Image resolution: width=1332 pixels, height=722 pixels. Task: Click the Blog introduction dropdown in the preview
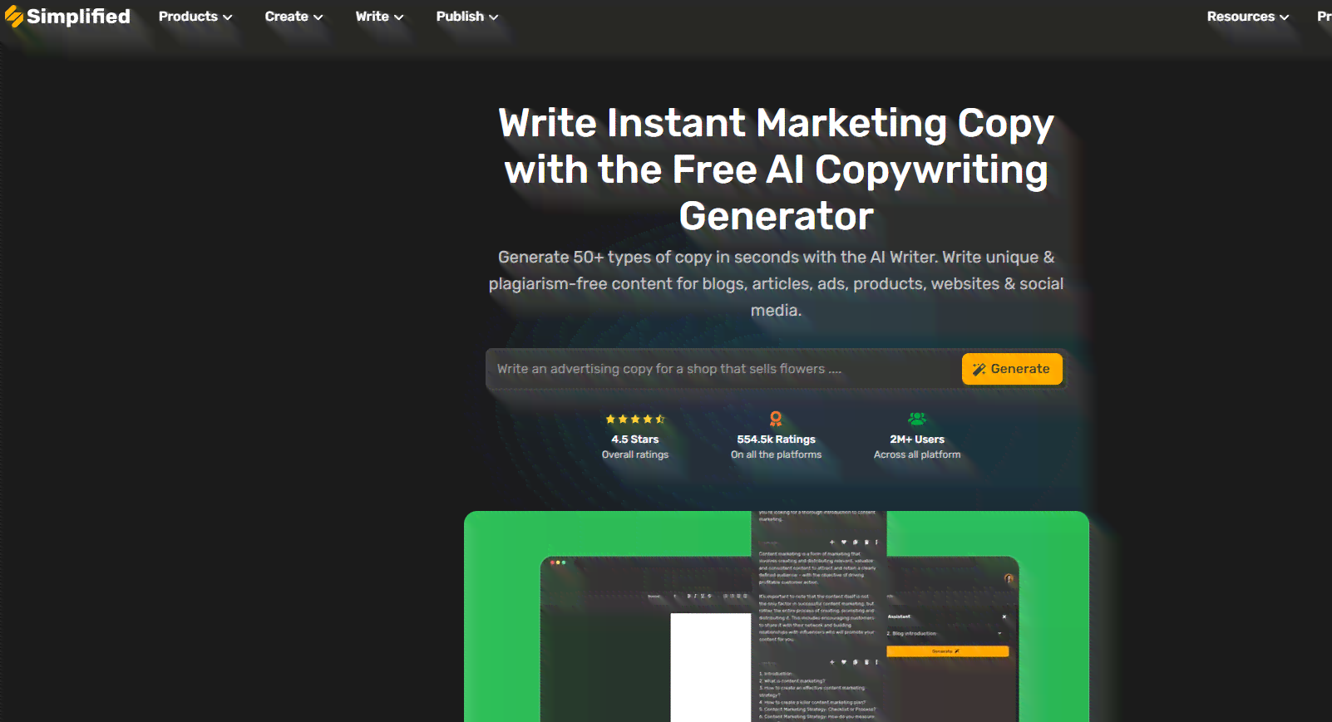(x=947, y=633)
